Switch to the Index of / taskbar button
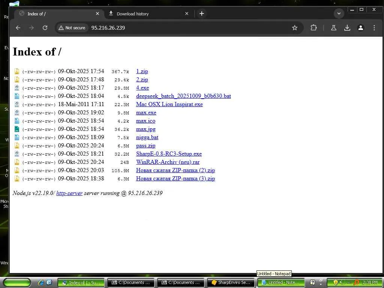This screenshot has height=288, width=384. 81,283
